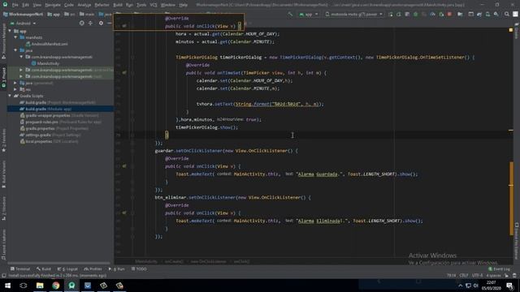Open the TODO tool window
The width and height of the screenshot is (520, 292).
click(139, 269)
